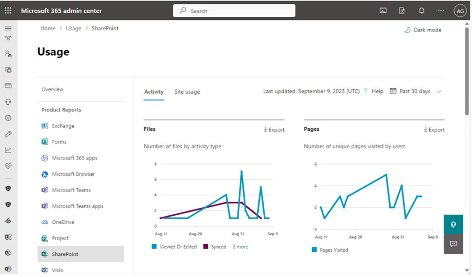Select Microsoft Teams report

71,190
